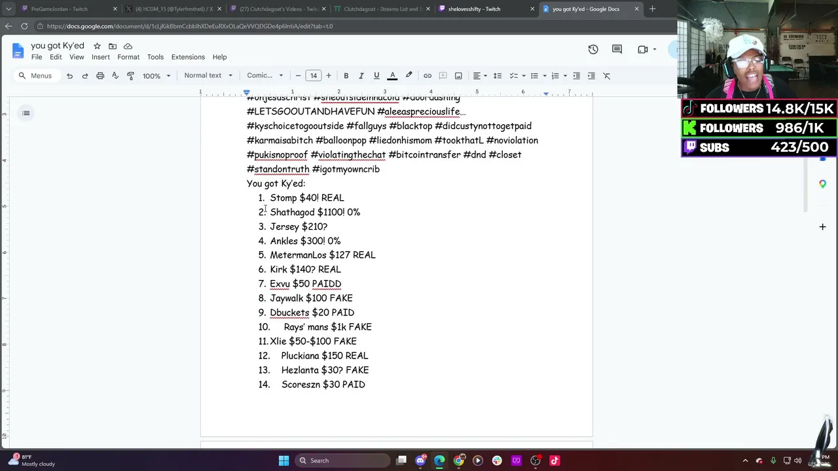Image resolution: width=838 pixels, height=471 pixels.
Task: Open the Extensions menu
Action: [188, 57]
